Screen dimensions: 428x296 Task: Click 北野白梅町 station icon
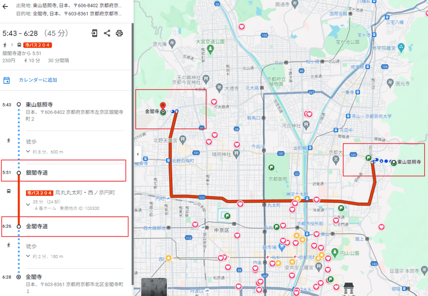[168, 161]
